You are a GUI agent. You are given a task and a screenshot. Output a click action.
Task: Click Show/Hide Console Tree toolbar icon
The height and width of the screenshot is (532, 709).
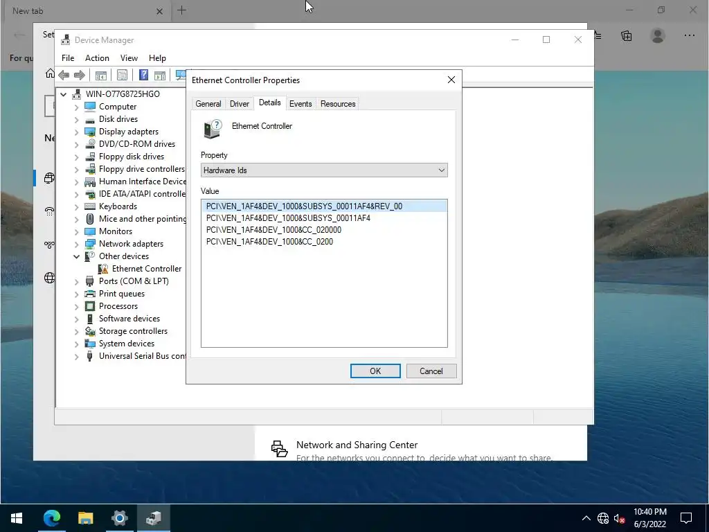coord(101,75)
